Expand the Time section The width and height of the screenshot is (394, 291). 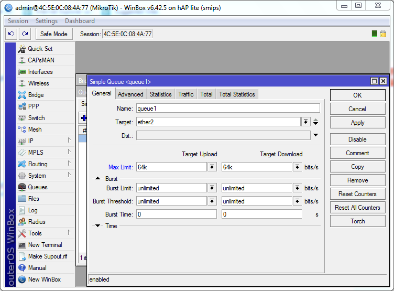point(98,225)
